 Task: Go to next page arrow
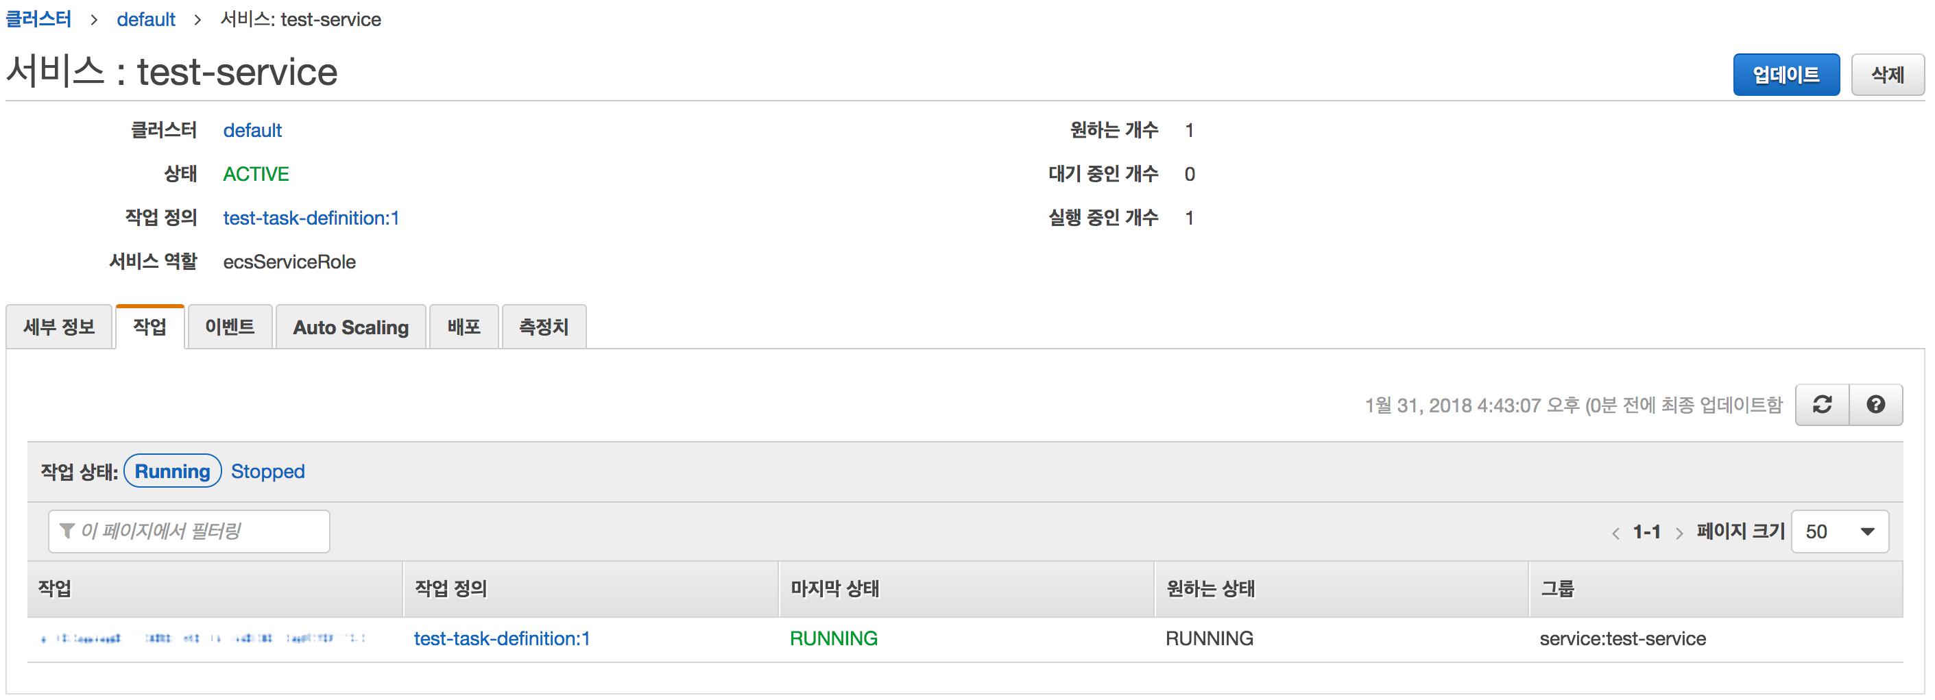pos(1679,533)
